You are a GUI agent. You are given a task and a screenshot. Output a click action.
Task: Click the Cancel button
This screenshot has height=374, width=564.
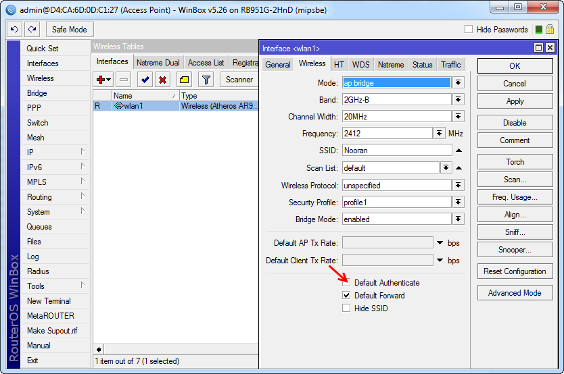pyautogui.click(x=515, y=84)
